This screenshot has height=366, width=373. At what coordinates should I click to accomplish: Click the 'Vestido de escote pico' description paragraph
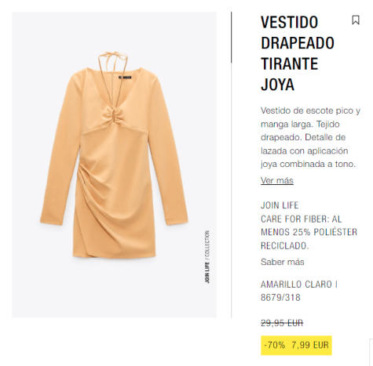pyautogui.click(x=310, y=137)
